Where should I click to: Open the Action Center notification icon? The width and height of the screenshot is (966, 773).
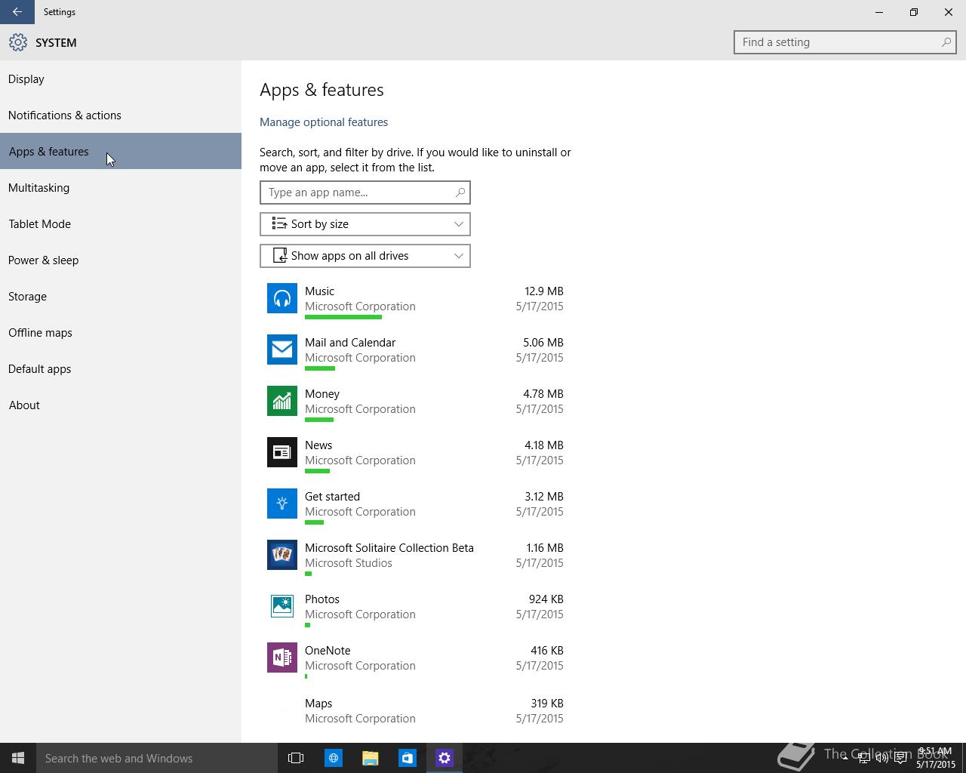click(900, 758)
